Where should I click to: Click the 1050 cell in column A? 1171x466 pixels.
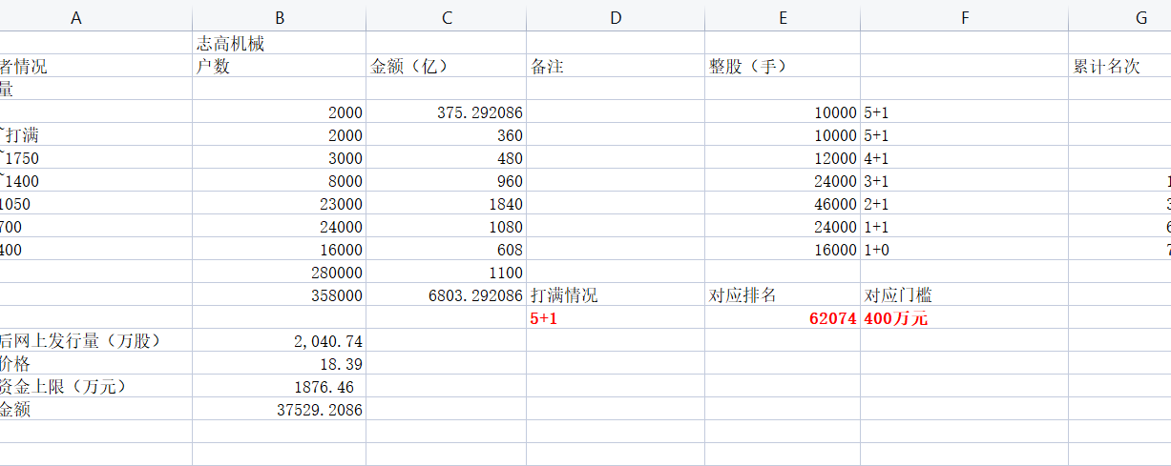coord(95,203)
